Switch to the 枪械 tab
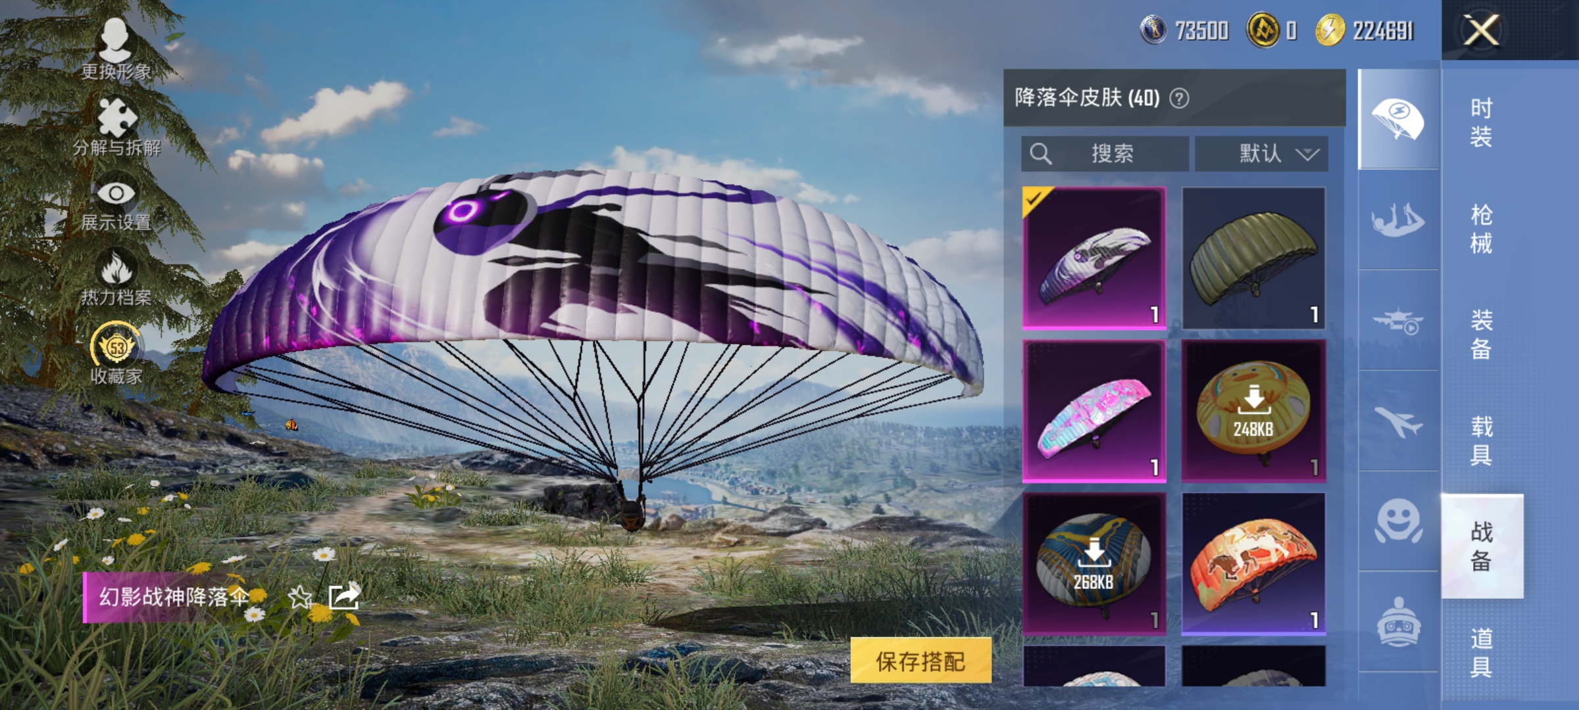This screenshot has height=710, width=1579. (x=1481, y=229)
